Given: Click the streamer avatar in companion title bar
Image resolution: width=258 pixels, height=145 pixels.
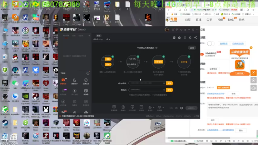Looking at the screenshot, I should coord(166,30).
